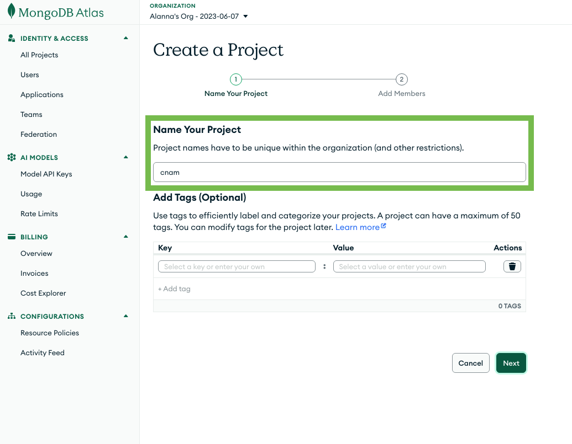Cancel project creation
Viewport: 572px width, 444px height.
(x=470, y=363)
